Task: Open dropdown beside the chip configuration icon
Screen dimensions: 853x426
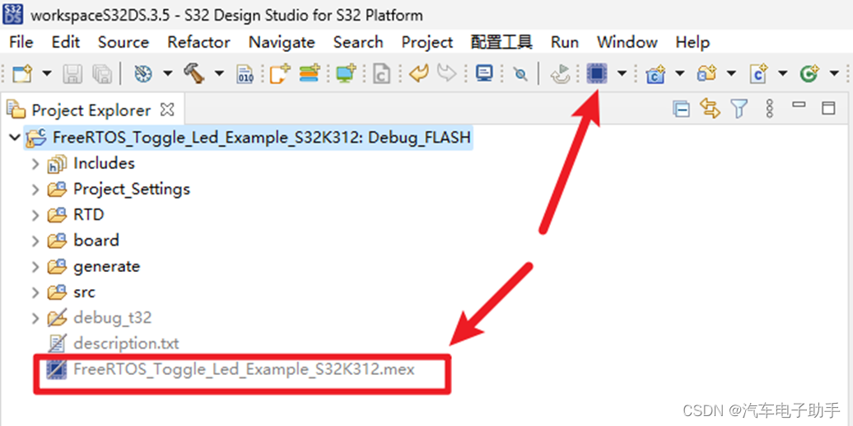Action: (x=622, y=73)
